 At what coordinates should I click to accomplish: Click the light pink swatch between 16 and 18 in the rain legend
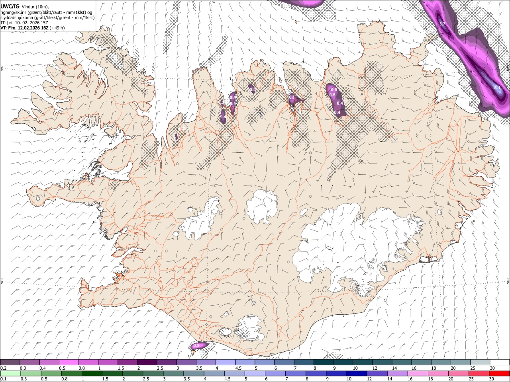pos(418,373)
